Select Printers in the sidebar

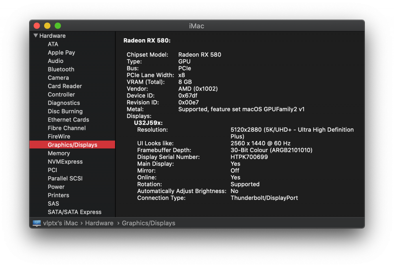(58, 195)
